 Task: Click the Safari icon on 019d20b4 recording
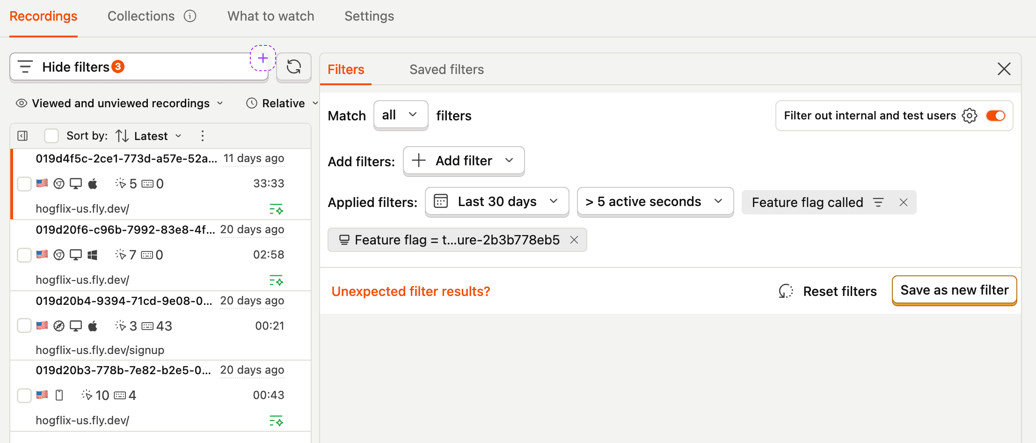tap(59, 326)
